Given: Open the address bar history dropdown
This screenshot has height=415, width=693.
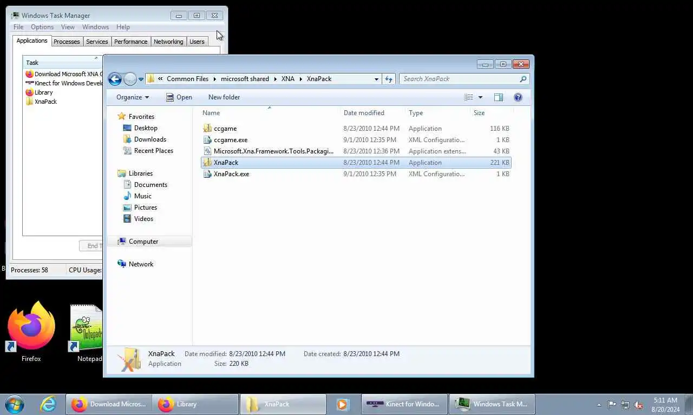Looking at the screenshot, I should pyautogui.click(x=376, y=79).
